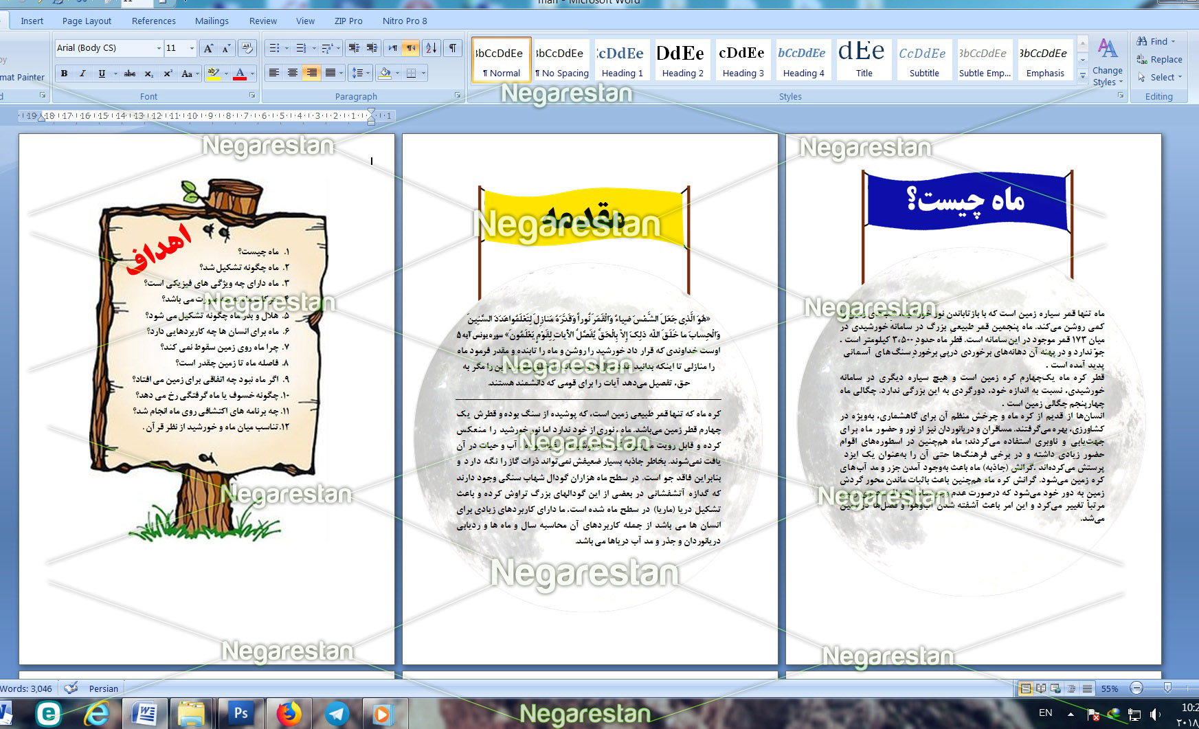
Task: Open the Paragraph dialog launcher
Action: [x=458, y=96]
